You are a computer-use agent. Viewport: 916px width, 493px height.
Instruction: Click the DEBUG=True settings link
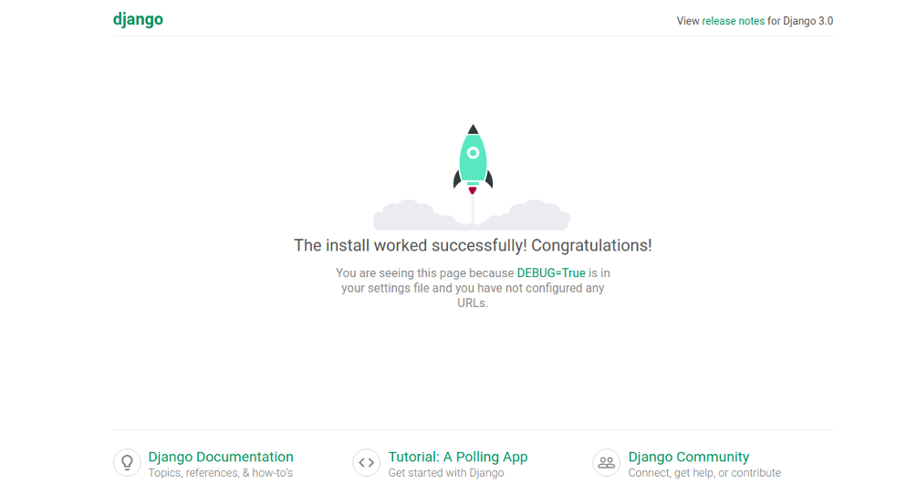tap(551, 273)
